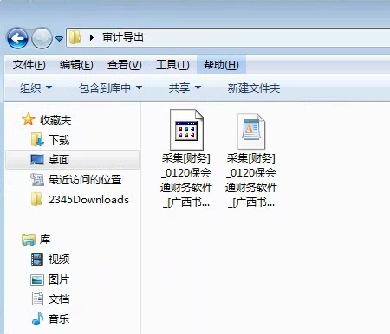The width and height of the screenshot is (390, 334).
Task: Open the 工具(T) menu
Action: [172, 65]
